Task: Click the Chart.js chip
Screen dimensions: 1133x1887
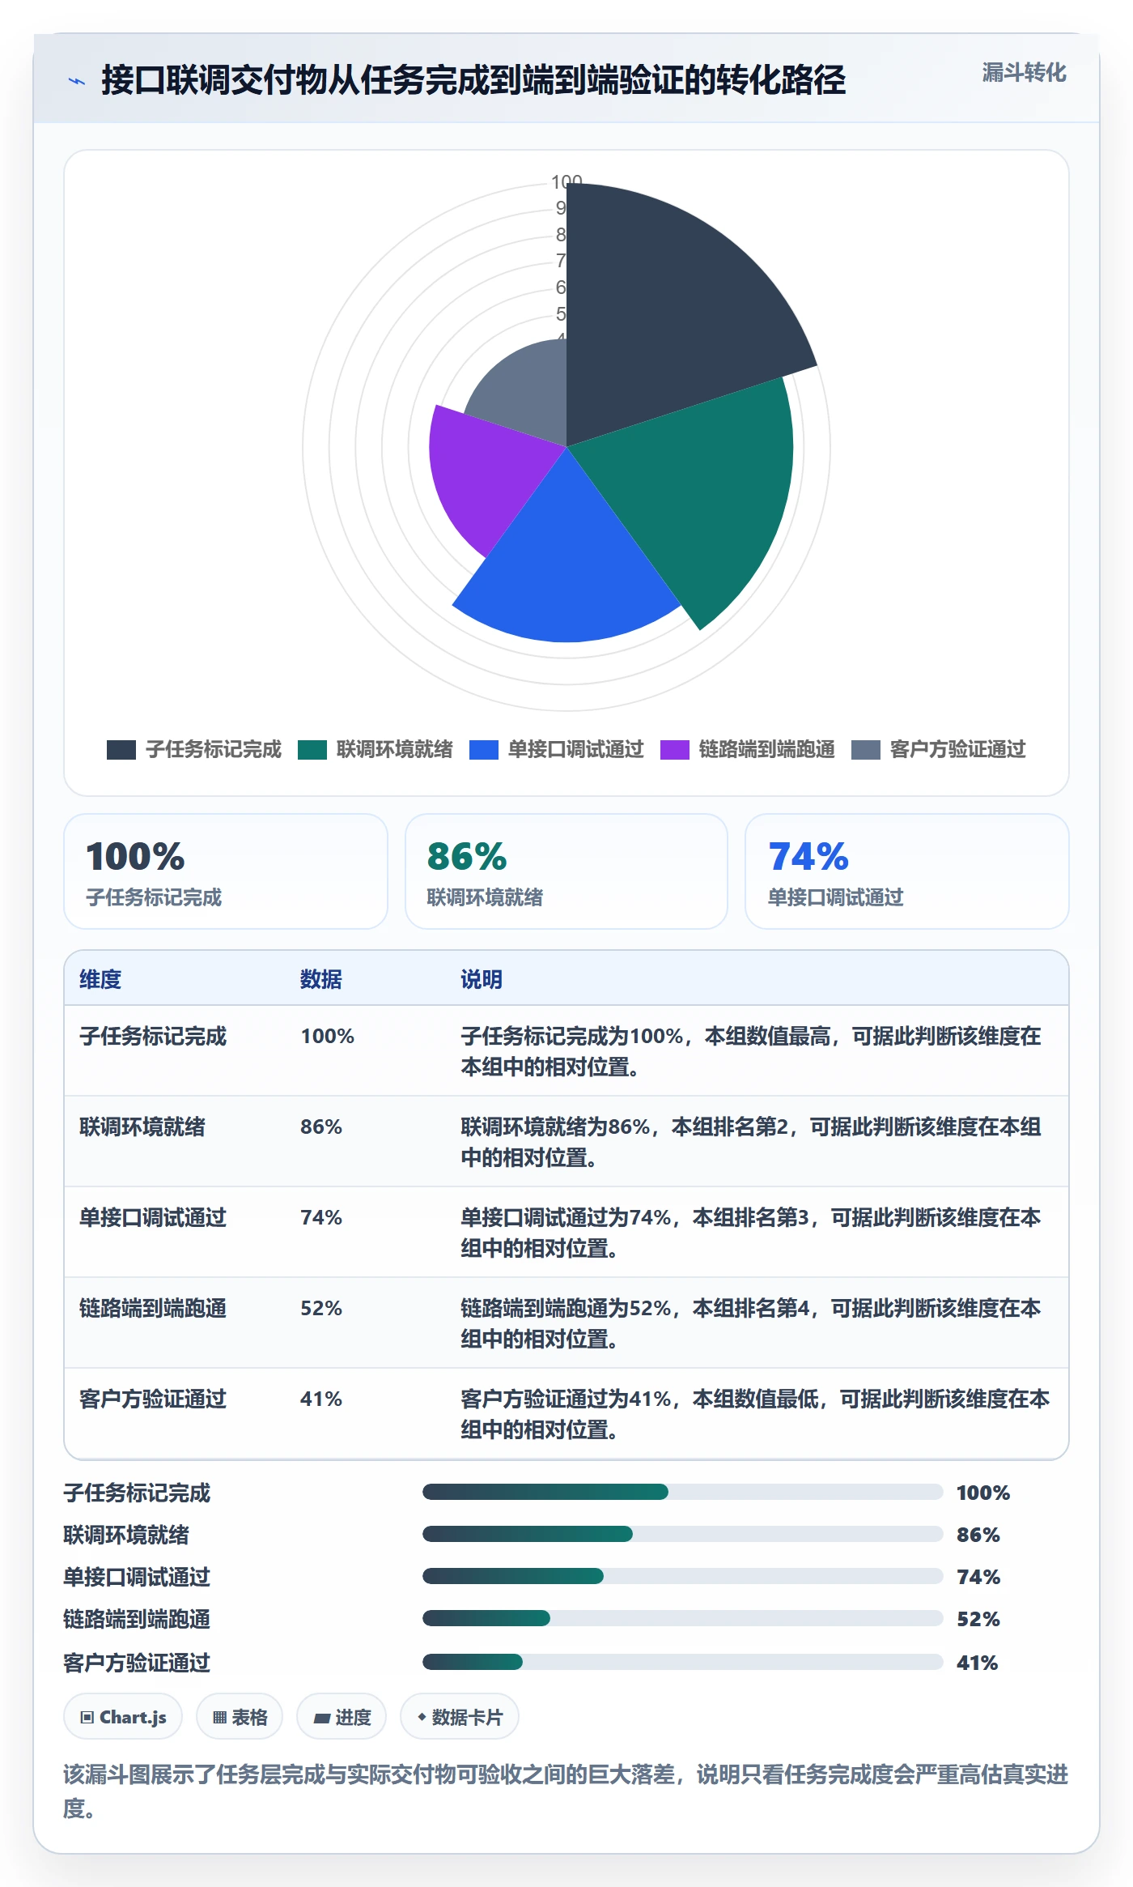Action: [123, 1716]
